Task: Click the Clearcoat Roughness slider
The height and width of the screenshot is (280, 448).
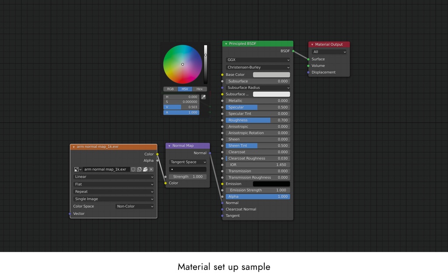Action: coord(258,158)
